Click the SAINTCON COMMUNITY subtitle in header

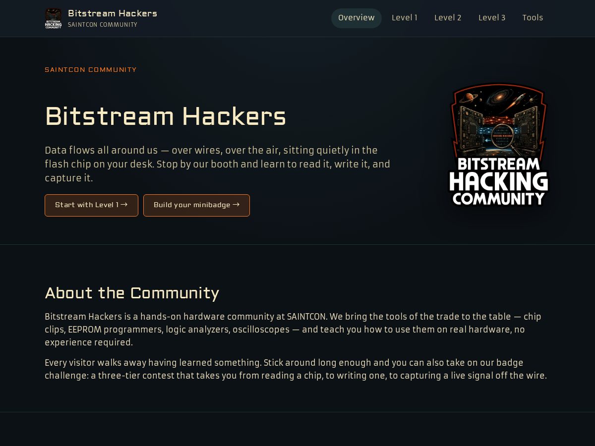103,25
